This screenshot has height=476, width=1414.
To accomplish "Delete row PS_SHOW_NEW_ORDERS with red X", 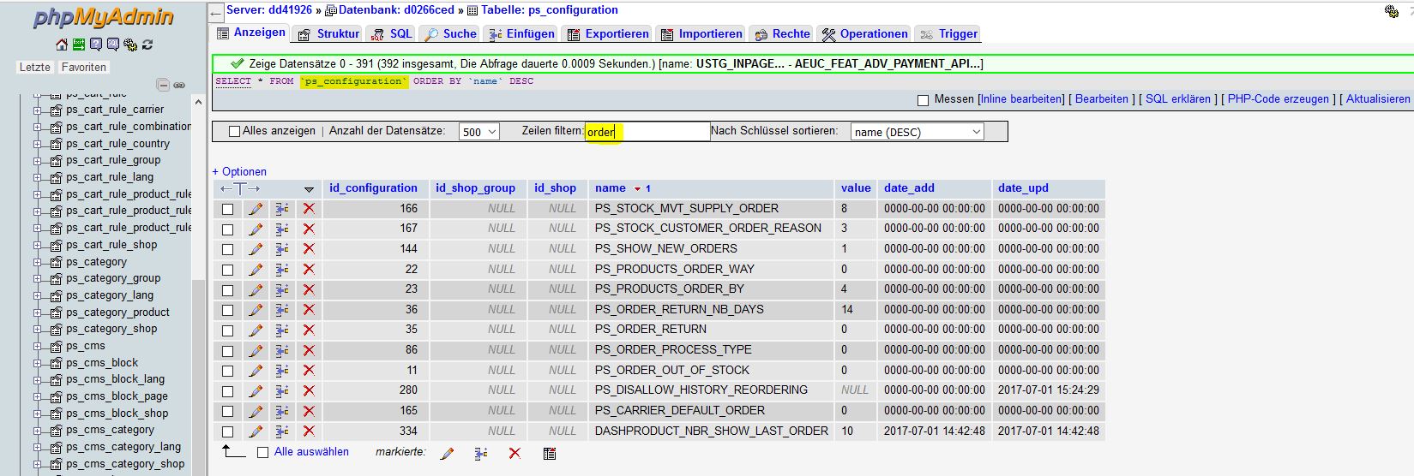I will [x=309, y=249].
